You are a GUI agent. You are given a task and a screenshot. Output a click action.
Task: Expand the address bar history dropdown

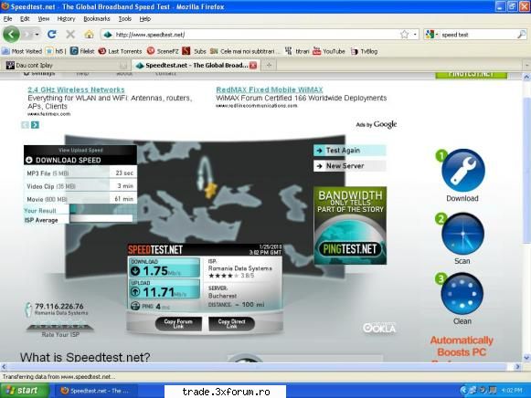415,35
